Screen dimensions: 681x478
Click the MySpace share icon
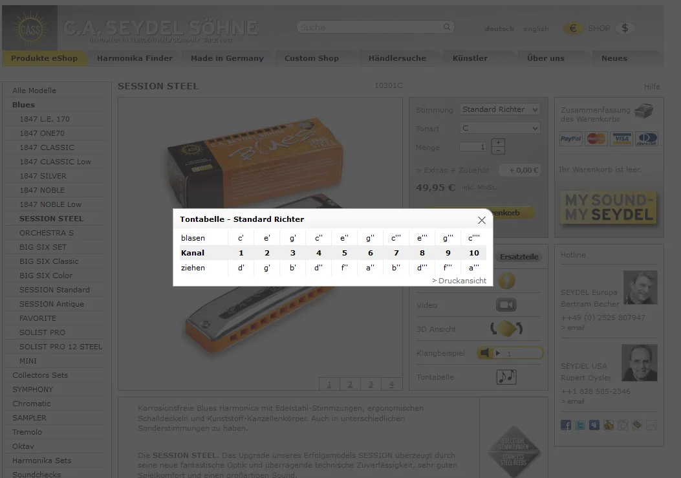click(x=594, y=425)
